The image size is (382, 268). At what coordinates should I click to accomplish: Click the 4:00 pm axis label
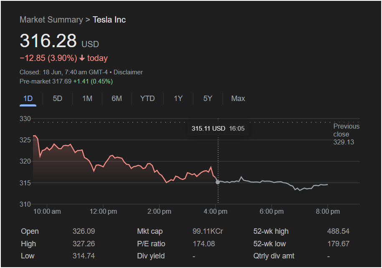coord(215,212)
